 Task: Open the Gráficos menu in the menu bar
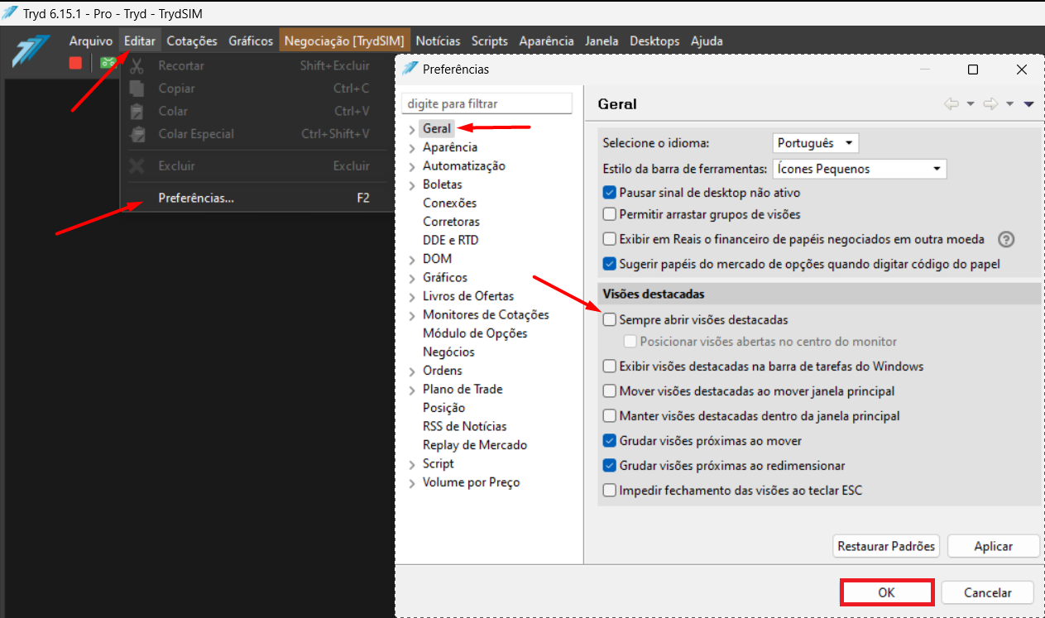251,41
